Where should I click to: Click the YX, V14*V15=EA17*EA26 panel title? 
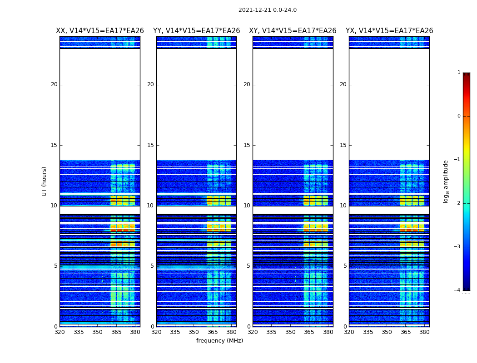(389, 31)
